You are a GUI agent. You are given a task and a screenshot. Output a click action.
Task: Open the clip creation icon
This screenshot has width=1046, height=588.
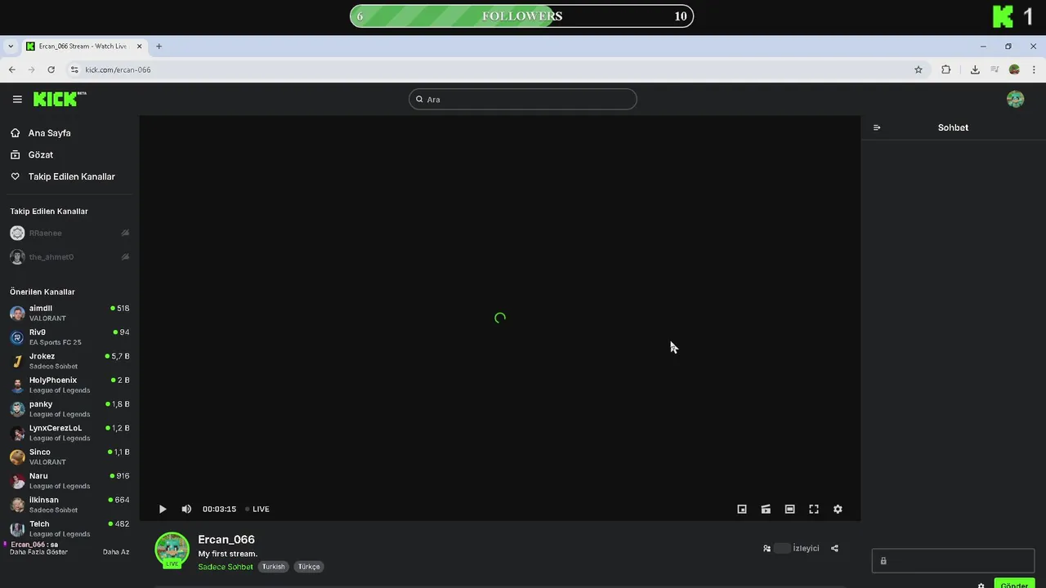(766, 509)
